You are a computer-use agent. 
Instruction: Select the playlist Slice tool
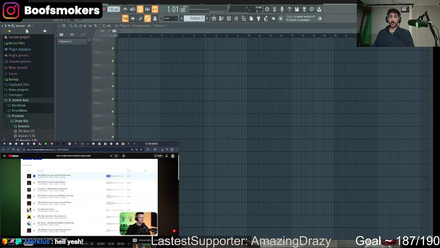95,26
